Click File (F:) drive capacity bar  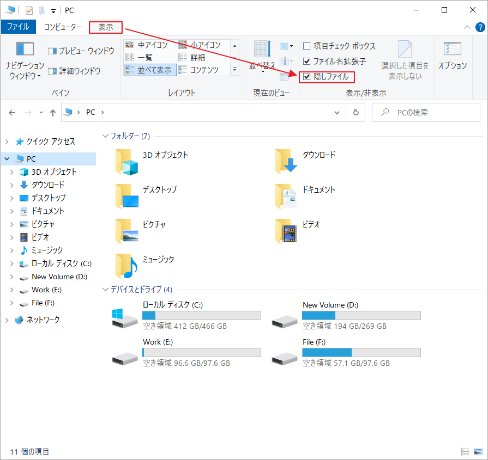tap(362, 352)
